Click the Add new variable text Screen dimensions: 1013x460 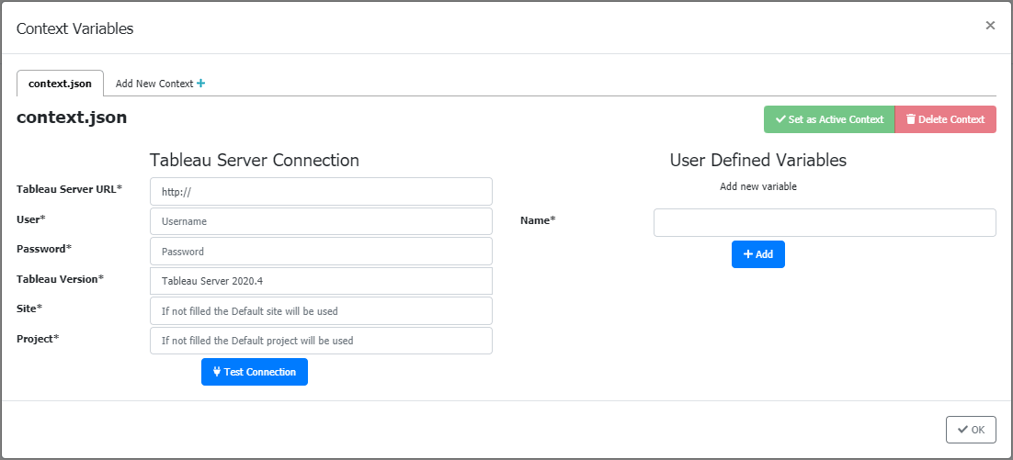pyautogui.click(x=757, y=186)
